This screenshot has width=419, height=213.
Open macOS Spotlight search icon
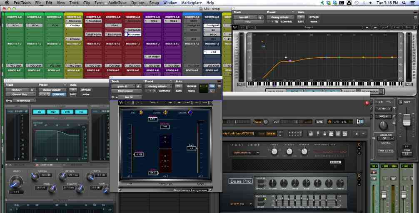click(x=404, y=2)
